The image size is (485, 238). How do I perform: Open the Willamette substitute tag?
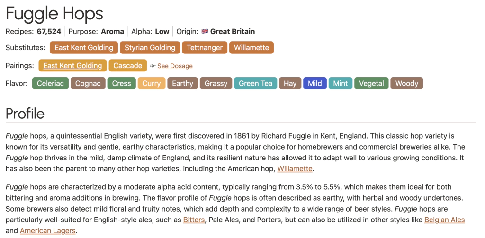(x=251, y=48)
